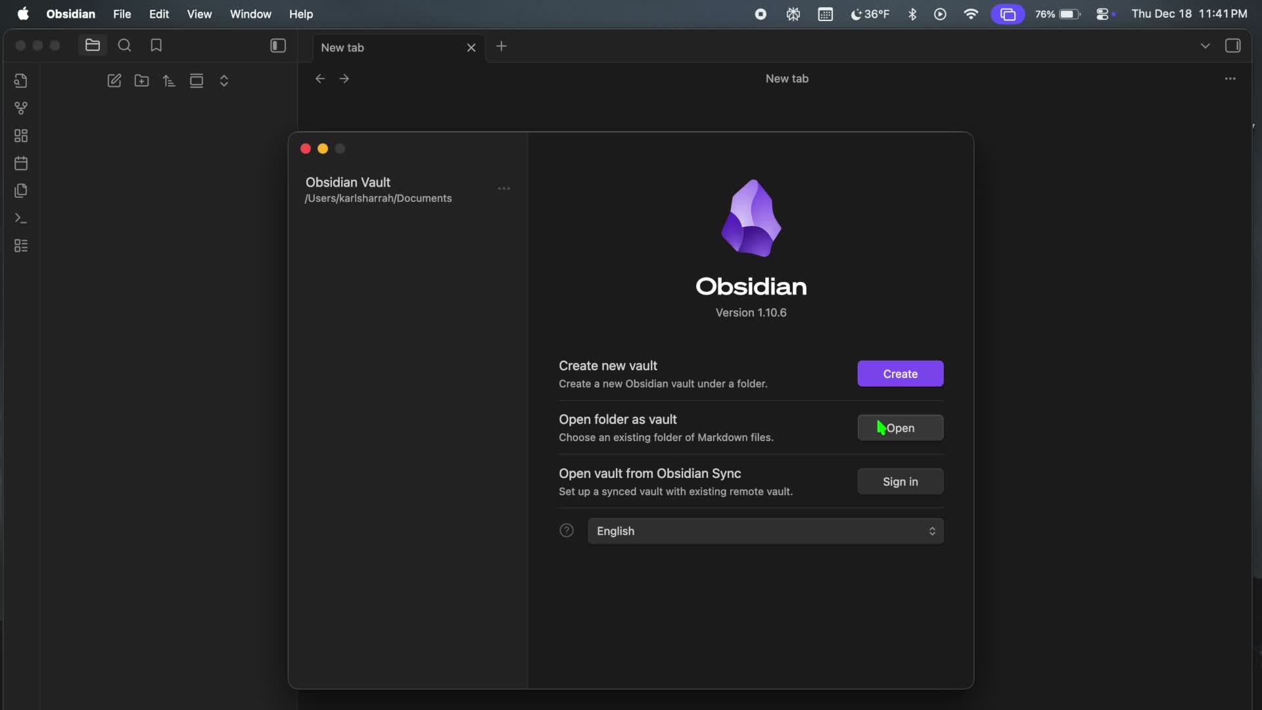The width and height of the screenshot is (1262, 710).
Task: Expand the tab list chevron dropdown
Action: (x=1205, y=45)
